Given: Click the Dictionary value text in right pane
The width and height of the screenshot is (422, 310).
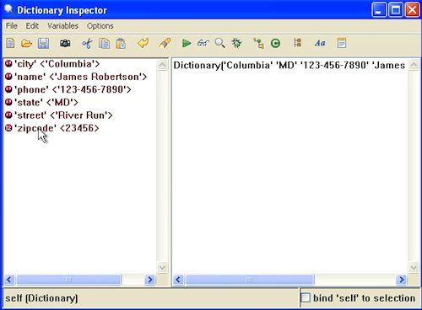Looking at the screenshot, I should 289,66.
